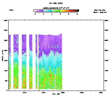Select the TOPAZ instrument label

coord(11,10)
